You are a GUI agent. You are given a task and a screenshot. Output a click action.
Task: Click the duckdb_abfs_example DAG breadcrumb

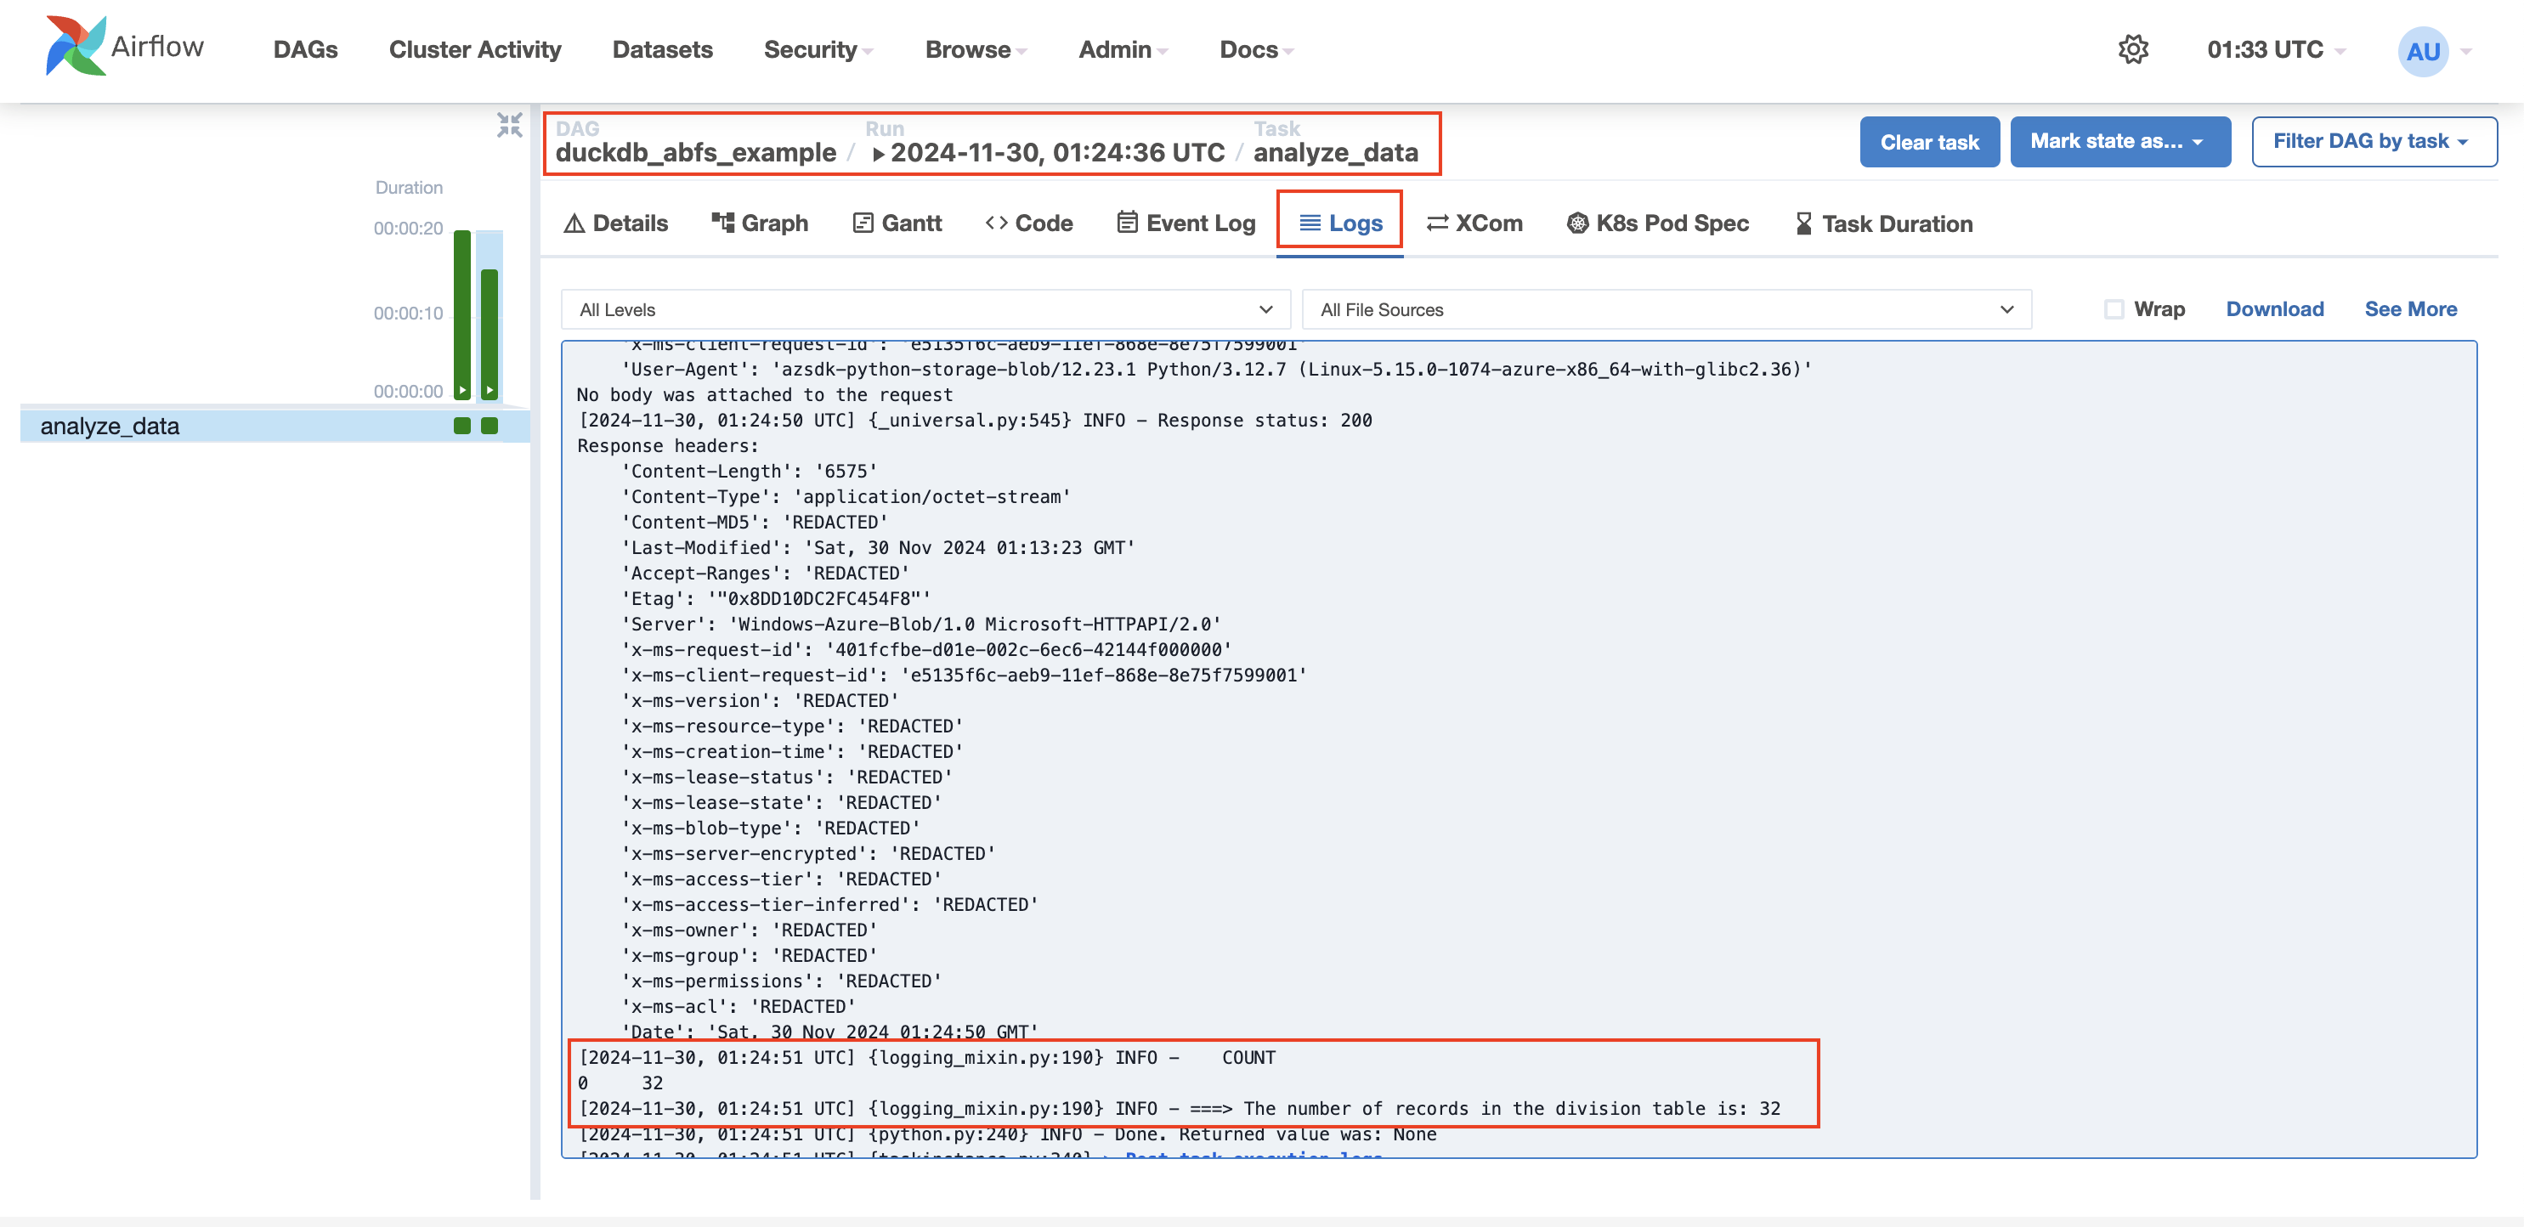(696, 153)
